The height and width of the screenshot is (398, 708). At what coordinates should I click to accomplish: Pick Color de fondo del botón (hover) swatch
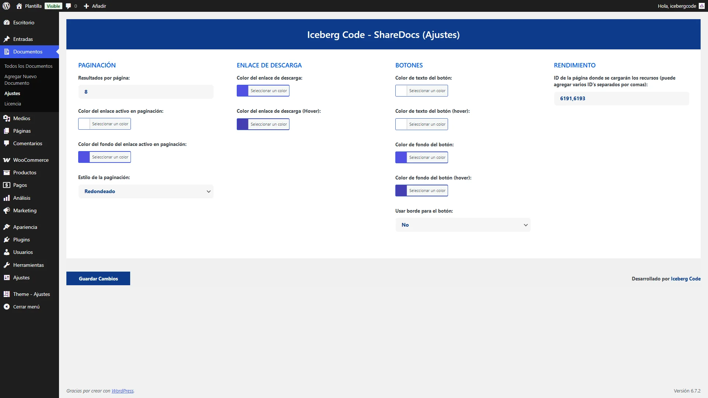401,191
